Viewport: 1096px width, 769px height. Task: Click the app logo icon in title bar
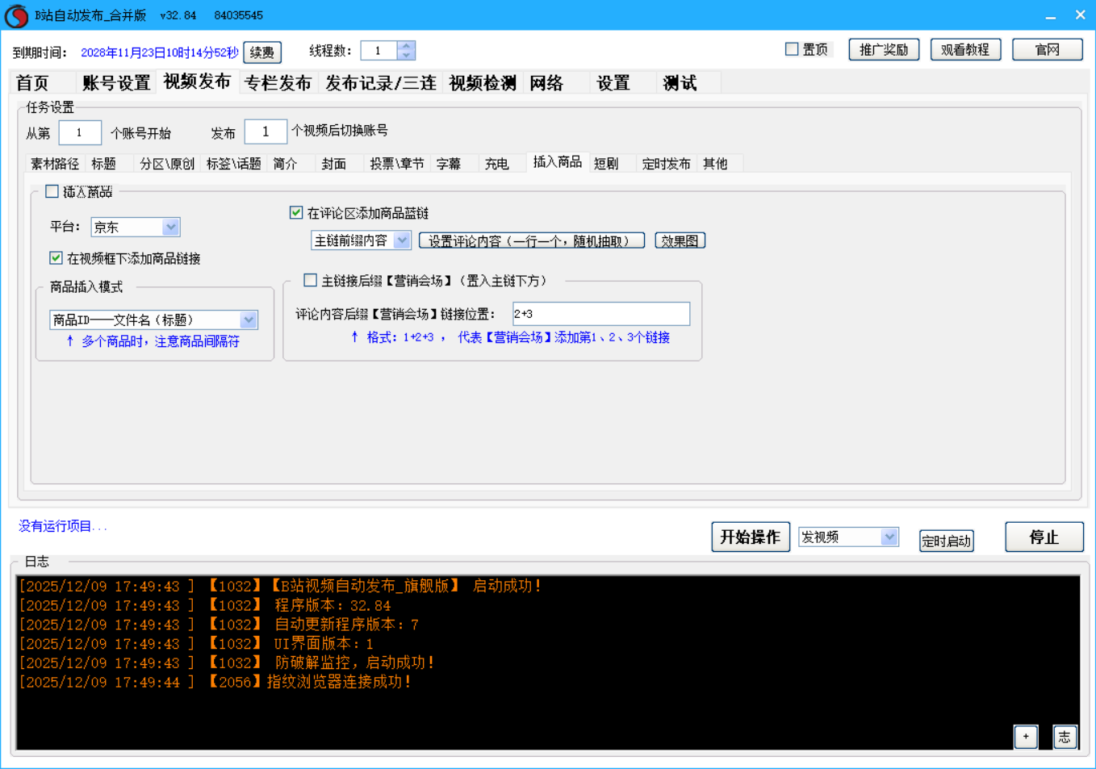click(16, 15)
